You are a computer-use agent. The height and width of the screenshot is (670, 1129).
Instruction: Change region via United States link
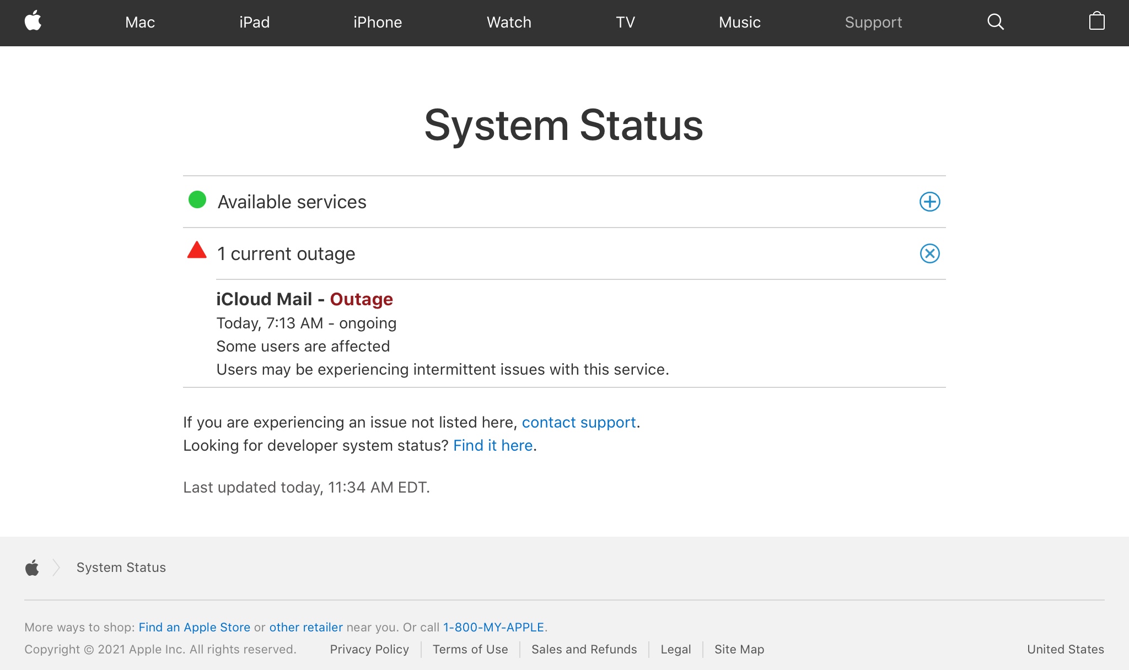tap(1065, 649)
